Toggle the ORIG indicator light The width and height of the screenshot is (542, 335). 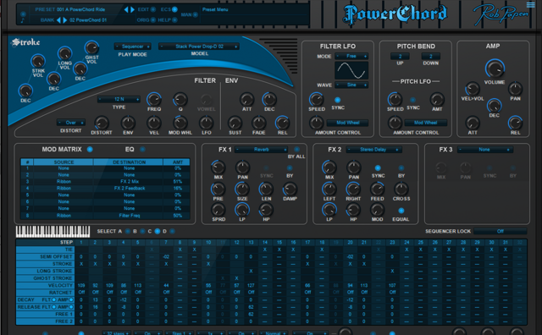[152, 20]
